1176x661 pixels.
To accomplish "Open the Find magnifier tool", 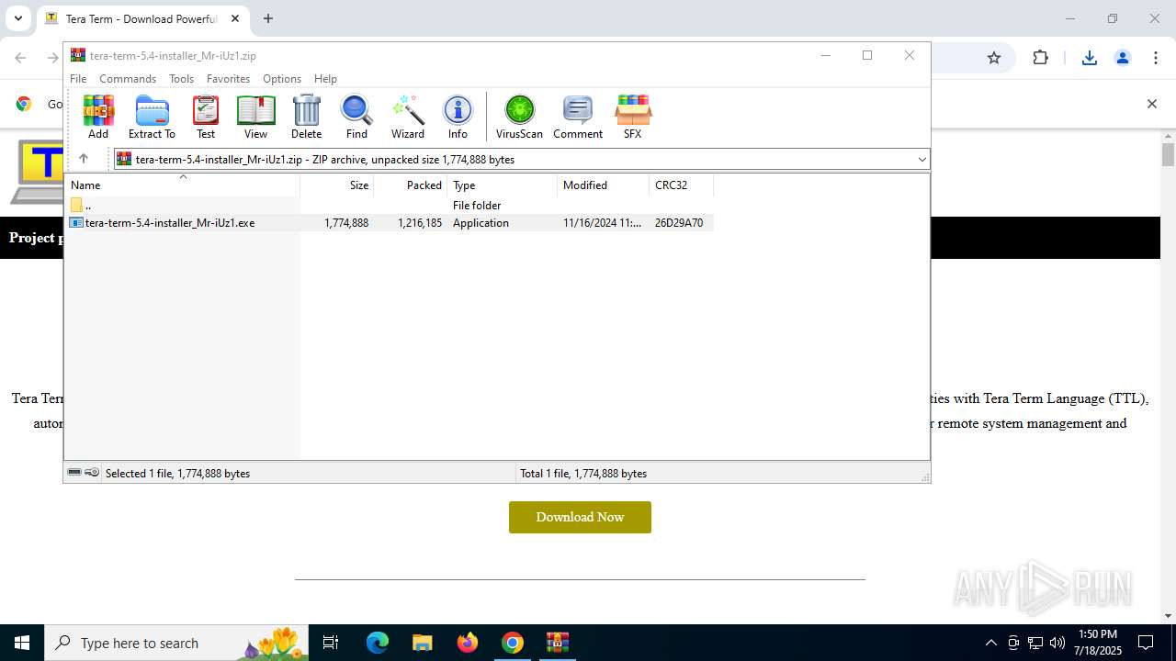I will pyautogui.click(x=356, y=117).
